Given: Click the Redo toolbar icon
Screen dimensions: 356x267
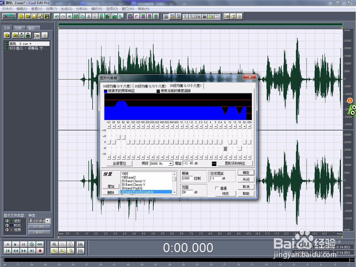Looking at the screenshot, I should point(63,16).
